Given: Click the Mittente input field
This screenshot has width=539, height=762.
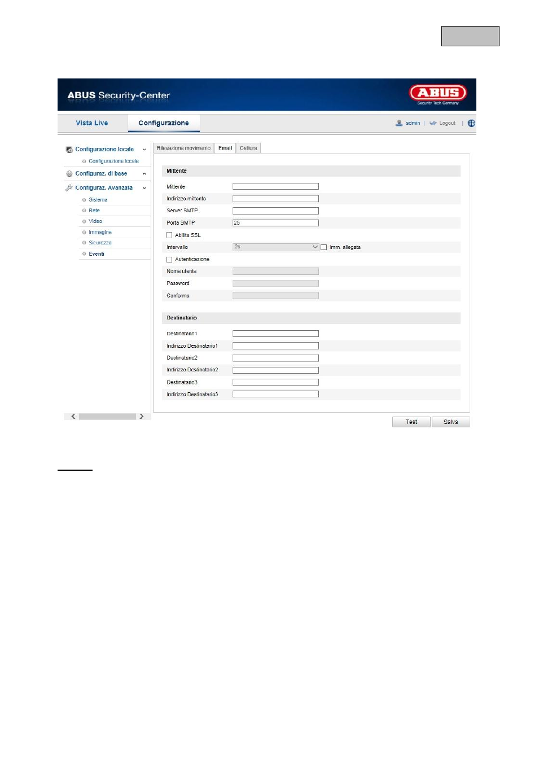Looking at the screenshot, I should pyautogui.click(x=275, y=186).
